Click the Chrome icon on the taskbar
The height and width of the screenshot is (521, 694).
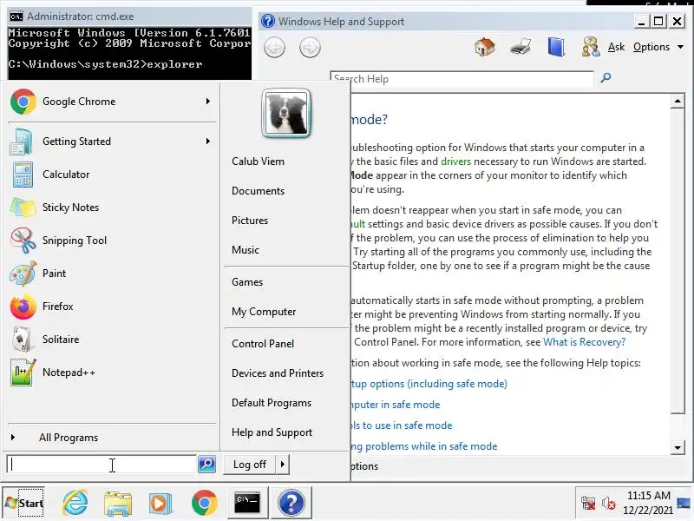pyautogui.click(x=205, y=504)
